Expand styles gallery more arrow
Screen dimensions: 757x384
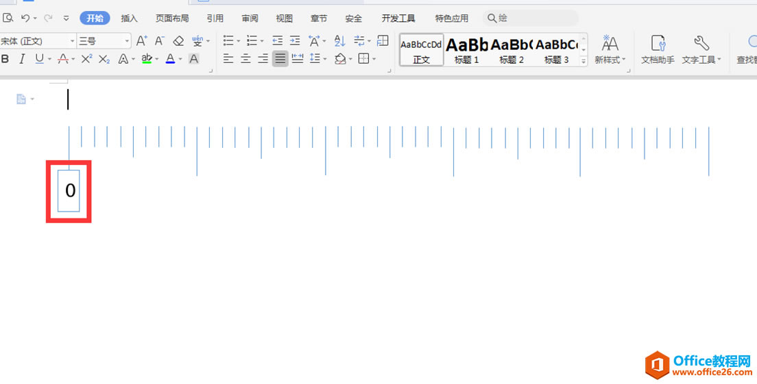coord(584,61)
